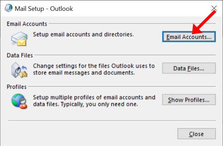Click the separator line above the Close button

pyautogui.click(x=112, y=121)
